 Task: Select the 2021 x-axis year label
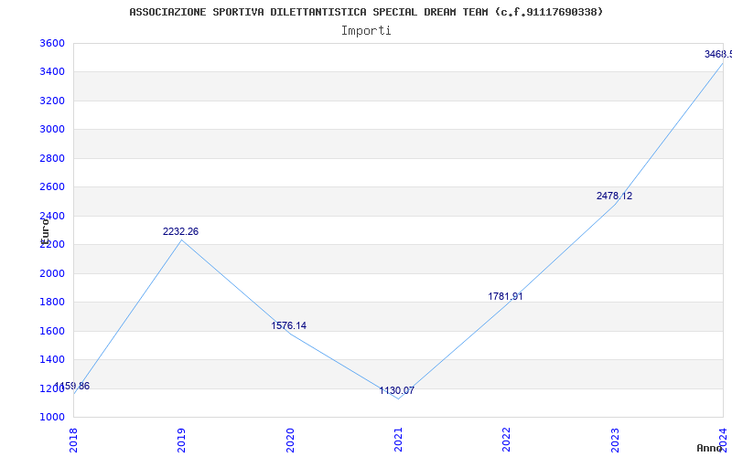[x=398, y=439]
